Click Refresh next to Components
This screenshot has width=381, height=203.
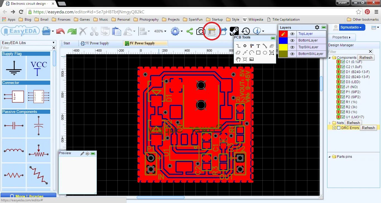pos(366,57)
